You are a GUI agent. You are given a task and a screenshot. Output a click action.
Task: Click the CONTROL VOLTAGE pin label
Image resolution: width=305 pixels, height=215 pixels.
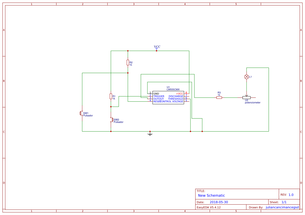(x=171, y=101)
